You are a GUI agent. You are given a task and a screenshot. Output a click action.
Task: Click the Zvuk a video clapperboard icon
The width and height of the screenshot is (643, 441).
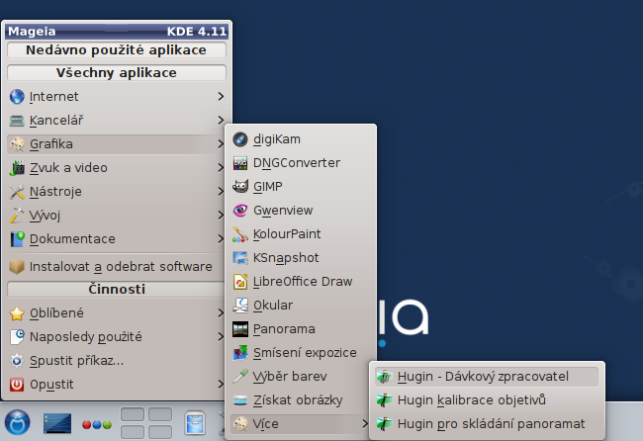click(17, 168)
